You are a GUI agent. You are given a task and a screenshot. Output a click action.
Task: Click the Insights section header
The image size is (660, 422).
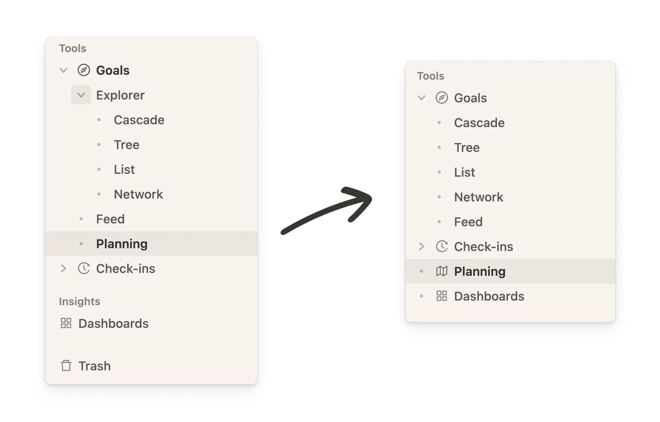[79, 301]
